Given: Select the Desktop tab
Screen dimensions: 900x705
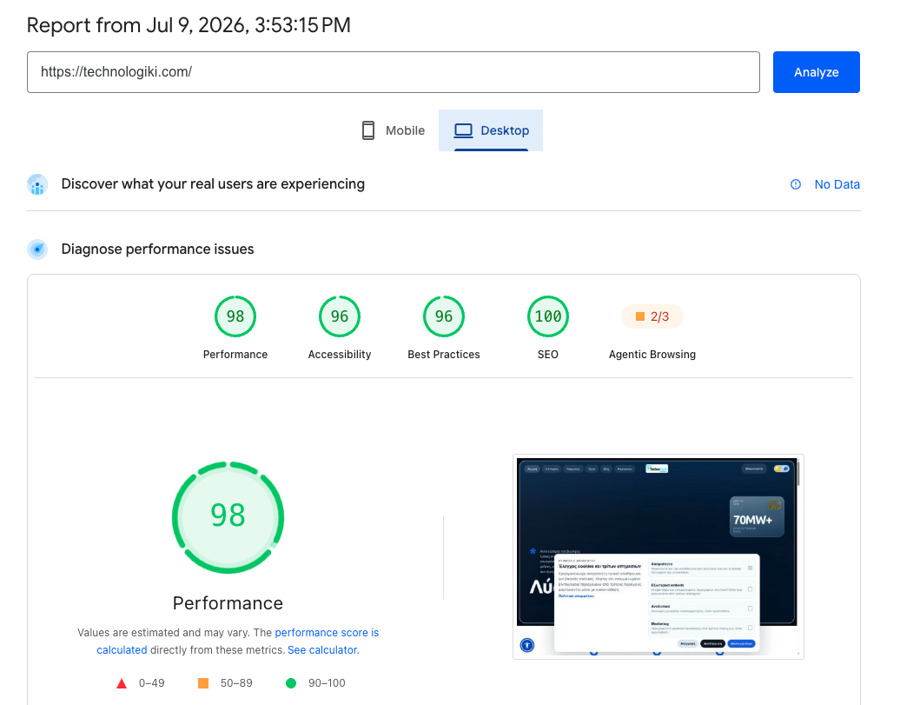Looking at the screenshot, I should [491, 130].
